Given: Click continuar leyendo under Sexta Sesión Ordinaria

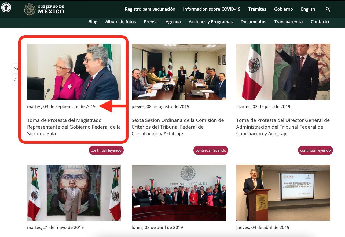Looking at the screenshot, I should click(x=211, y=150).
